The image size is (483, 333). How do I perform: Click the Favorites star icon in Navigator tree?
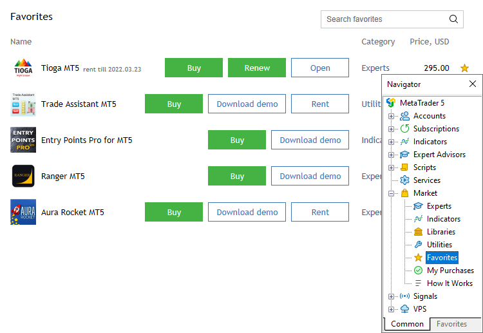pos(418,258)
